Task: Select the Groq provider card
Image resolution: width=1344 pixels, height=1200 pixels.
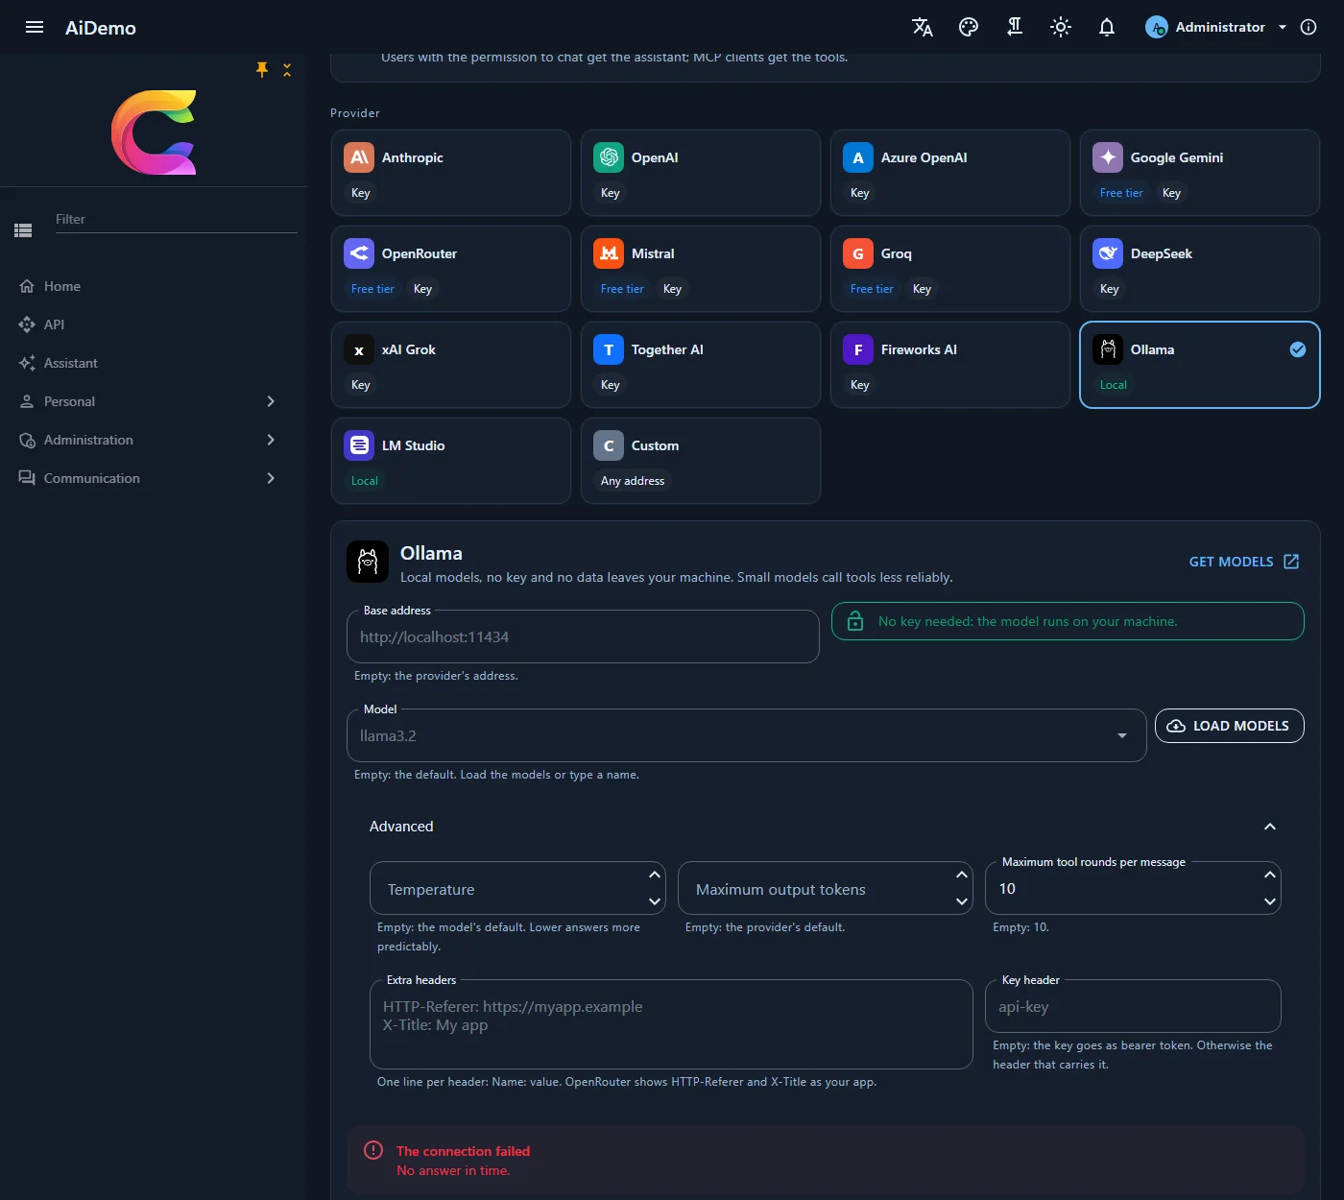Action: click(x=950, y=269)
